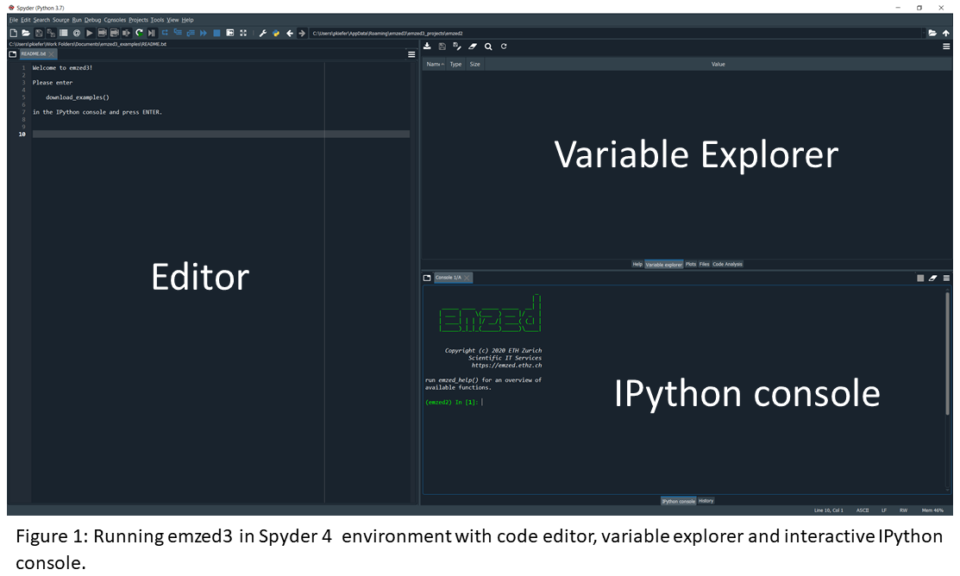Viewport: 960px width, 576px height.
Task: Import data in Variable Explorer
Action: pos(427,47)
